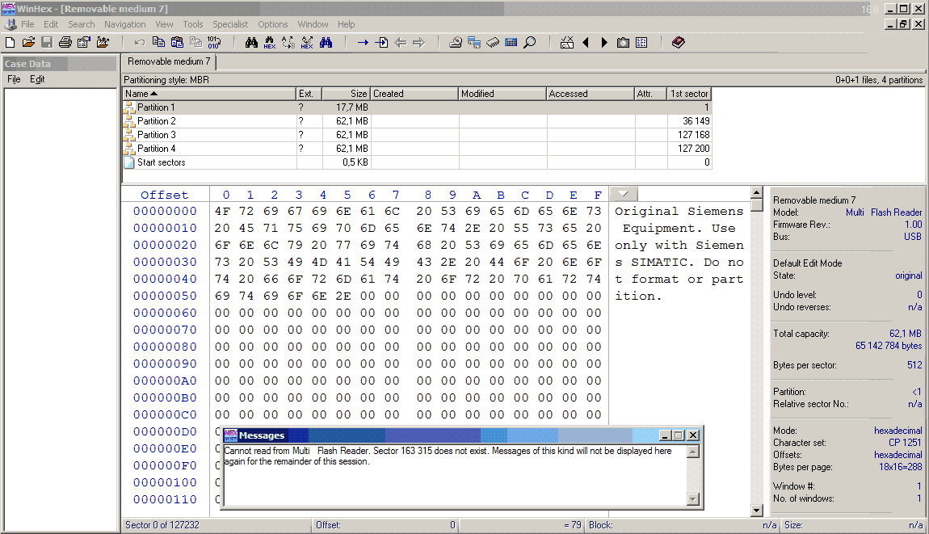Select the Start sectors row
Viewport: 929px width, 534px height.
tap(417, 162)
